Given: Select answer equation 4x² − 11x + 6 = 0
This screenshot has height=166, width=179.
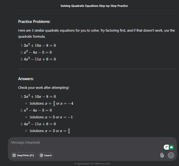Looking at the screenshot, I should (40, 124).
